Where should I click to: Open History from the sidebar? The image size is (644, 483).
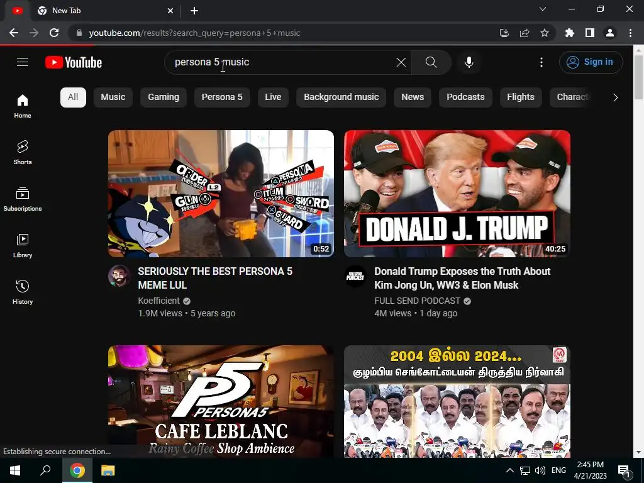(23, 292)
